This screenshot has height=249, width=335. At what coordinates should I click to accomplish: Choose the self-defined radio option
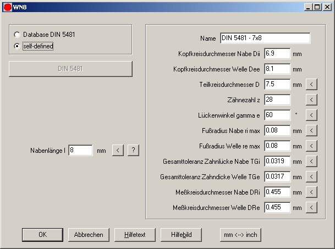[17, 46]
